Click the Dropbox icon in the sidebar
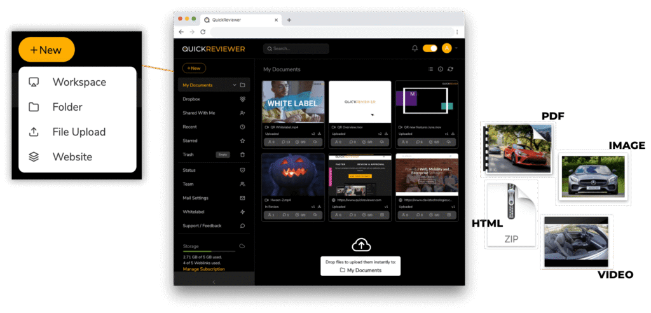The width and height of the screenshot is (651, 313). 242,99
